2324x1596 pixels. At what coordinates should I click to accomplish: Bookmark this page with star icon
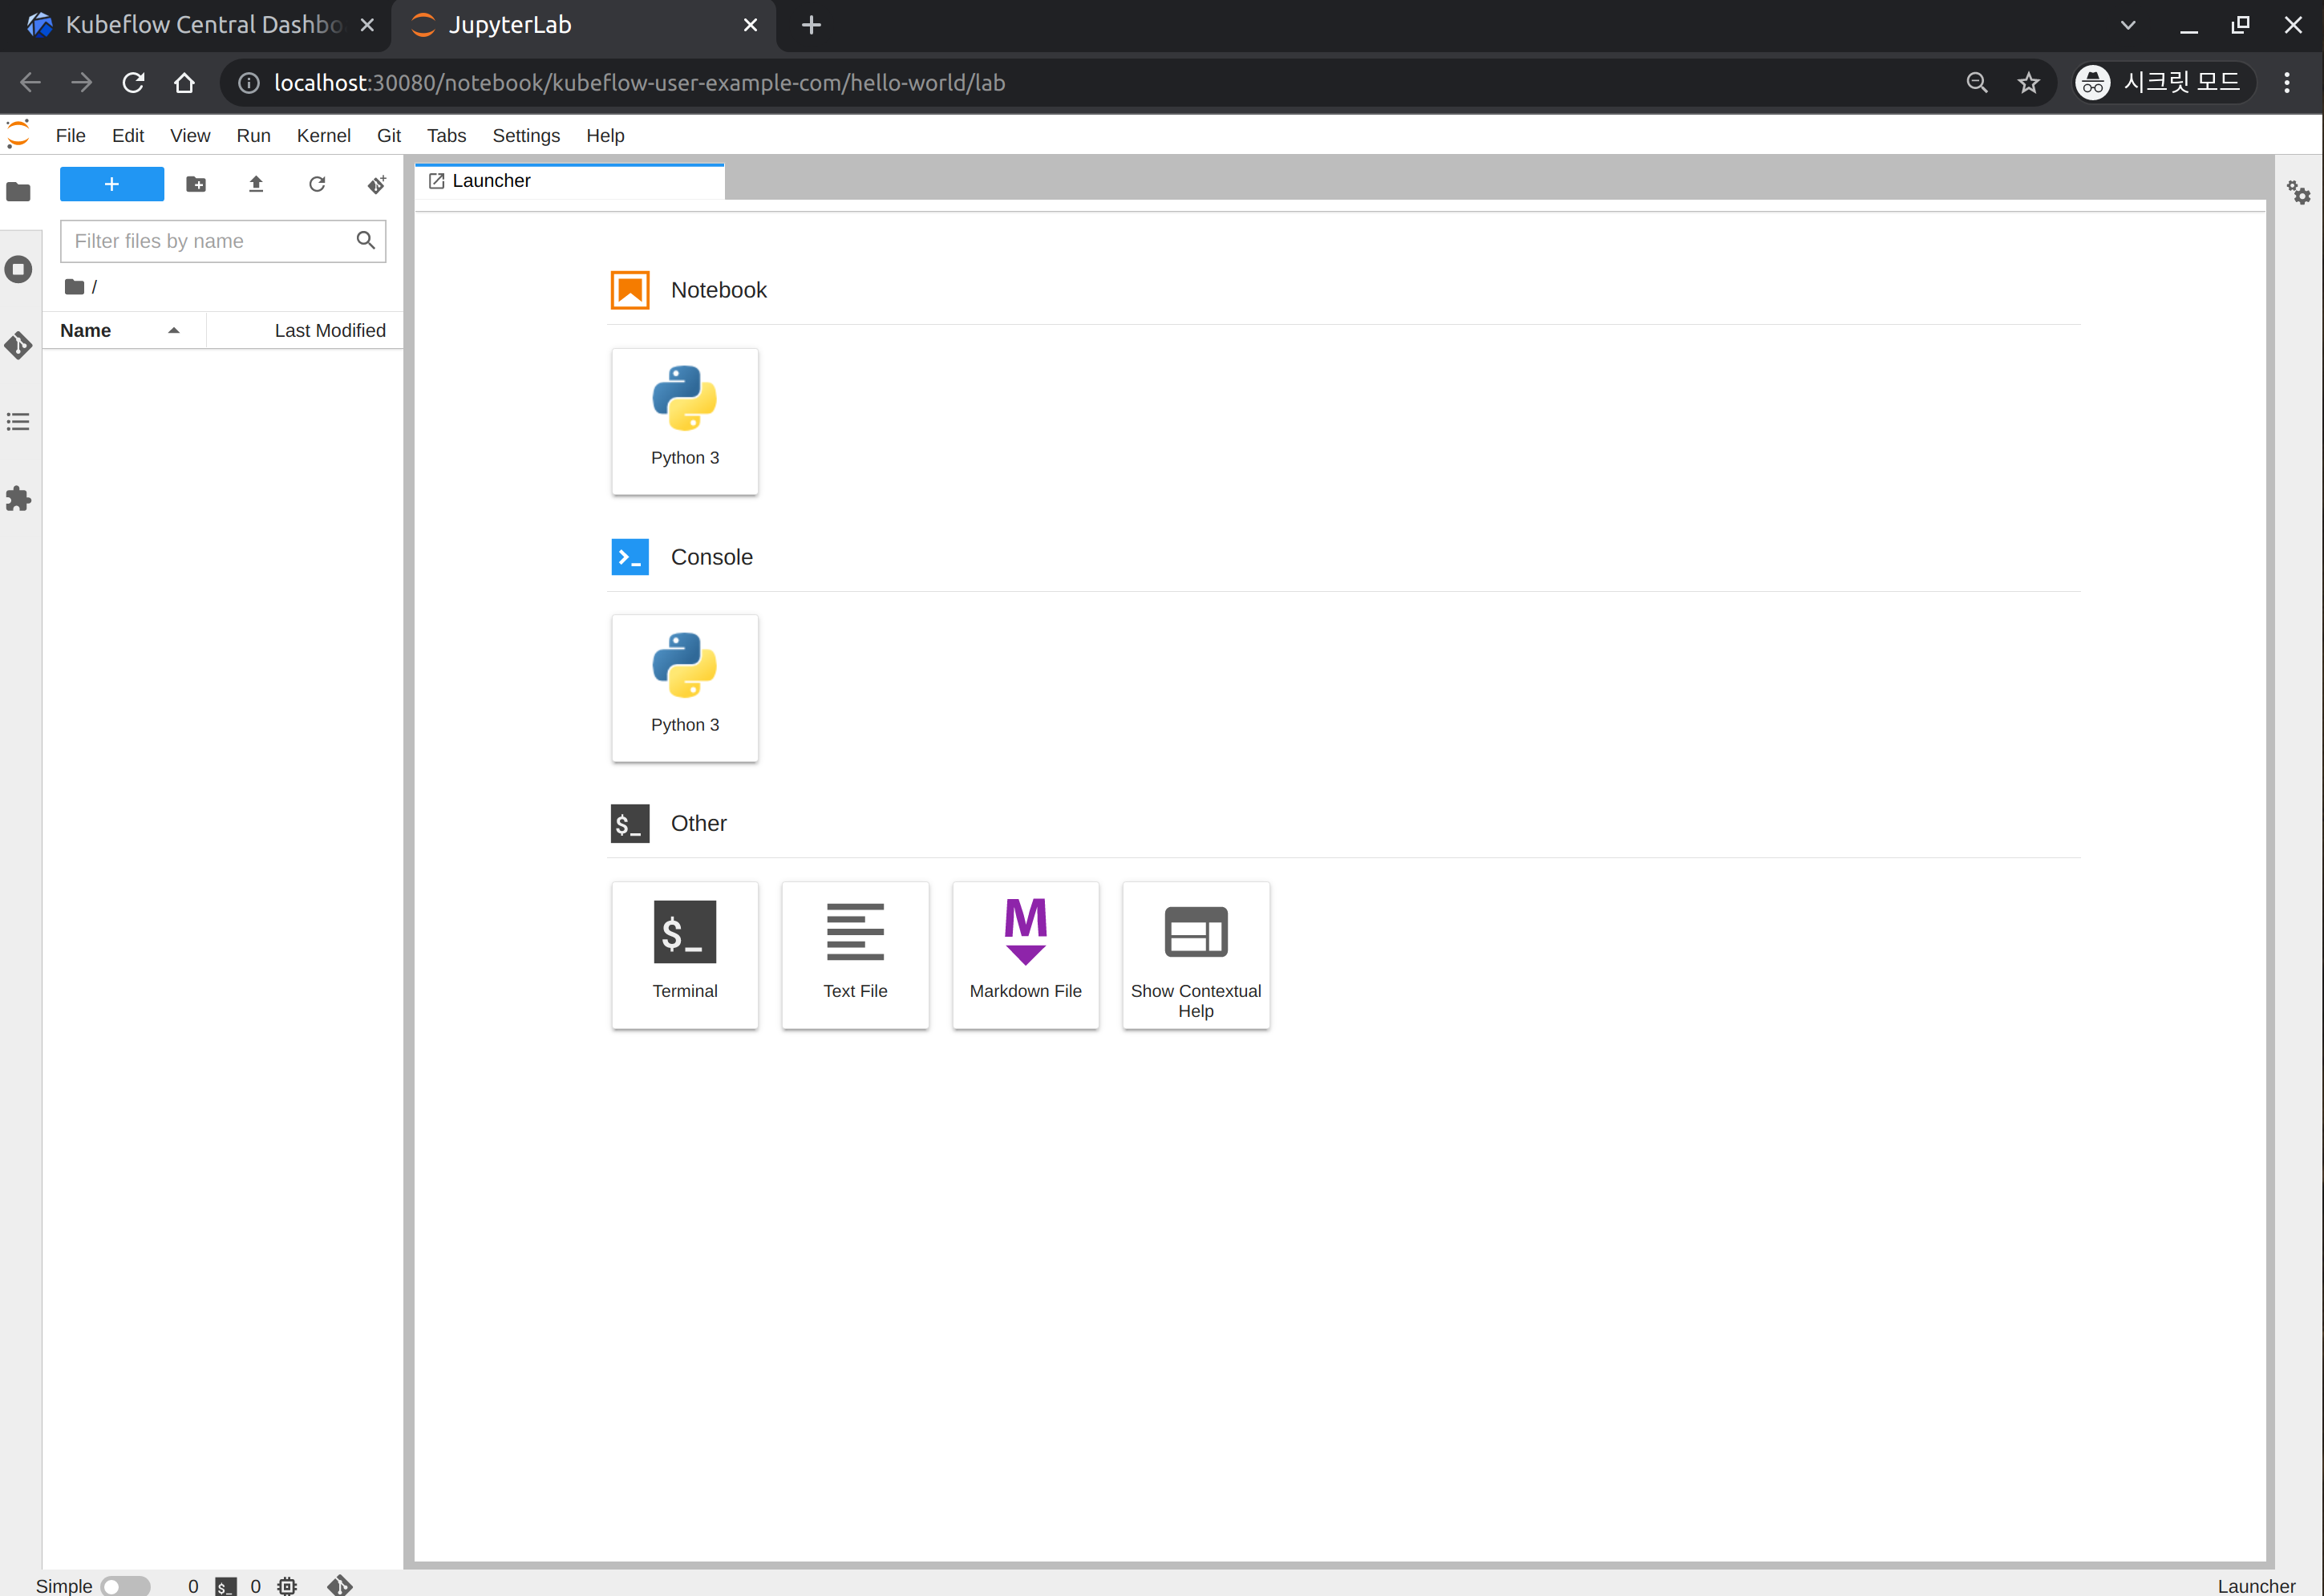[2028, 83]
